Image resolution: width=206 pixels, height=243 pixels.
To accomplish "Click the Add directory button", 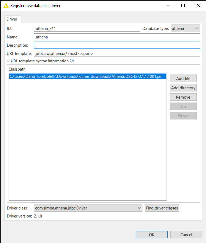I will click(x=183, y=88).
